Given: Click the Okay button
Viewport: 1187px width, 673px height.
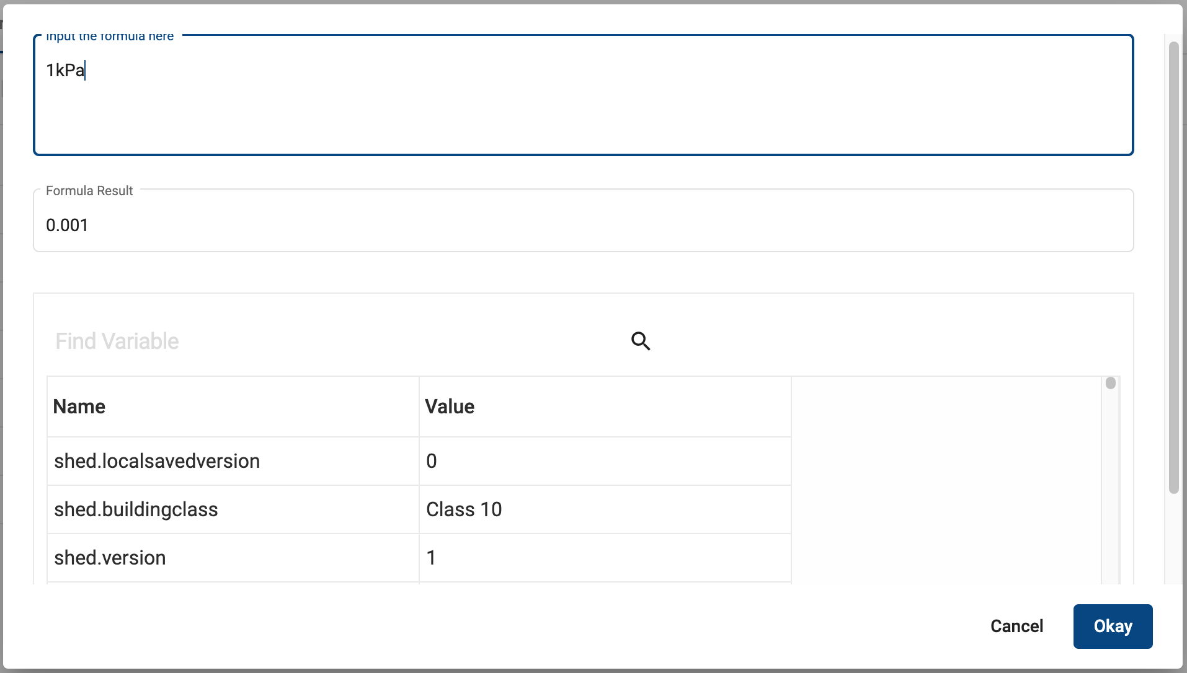Looking at the screenshot, I should point(1113,626).
